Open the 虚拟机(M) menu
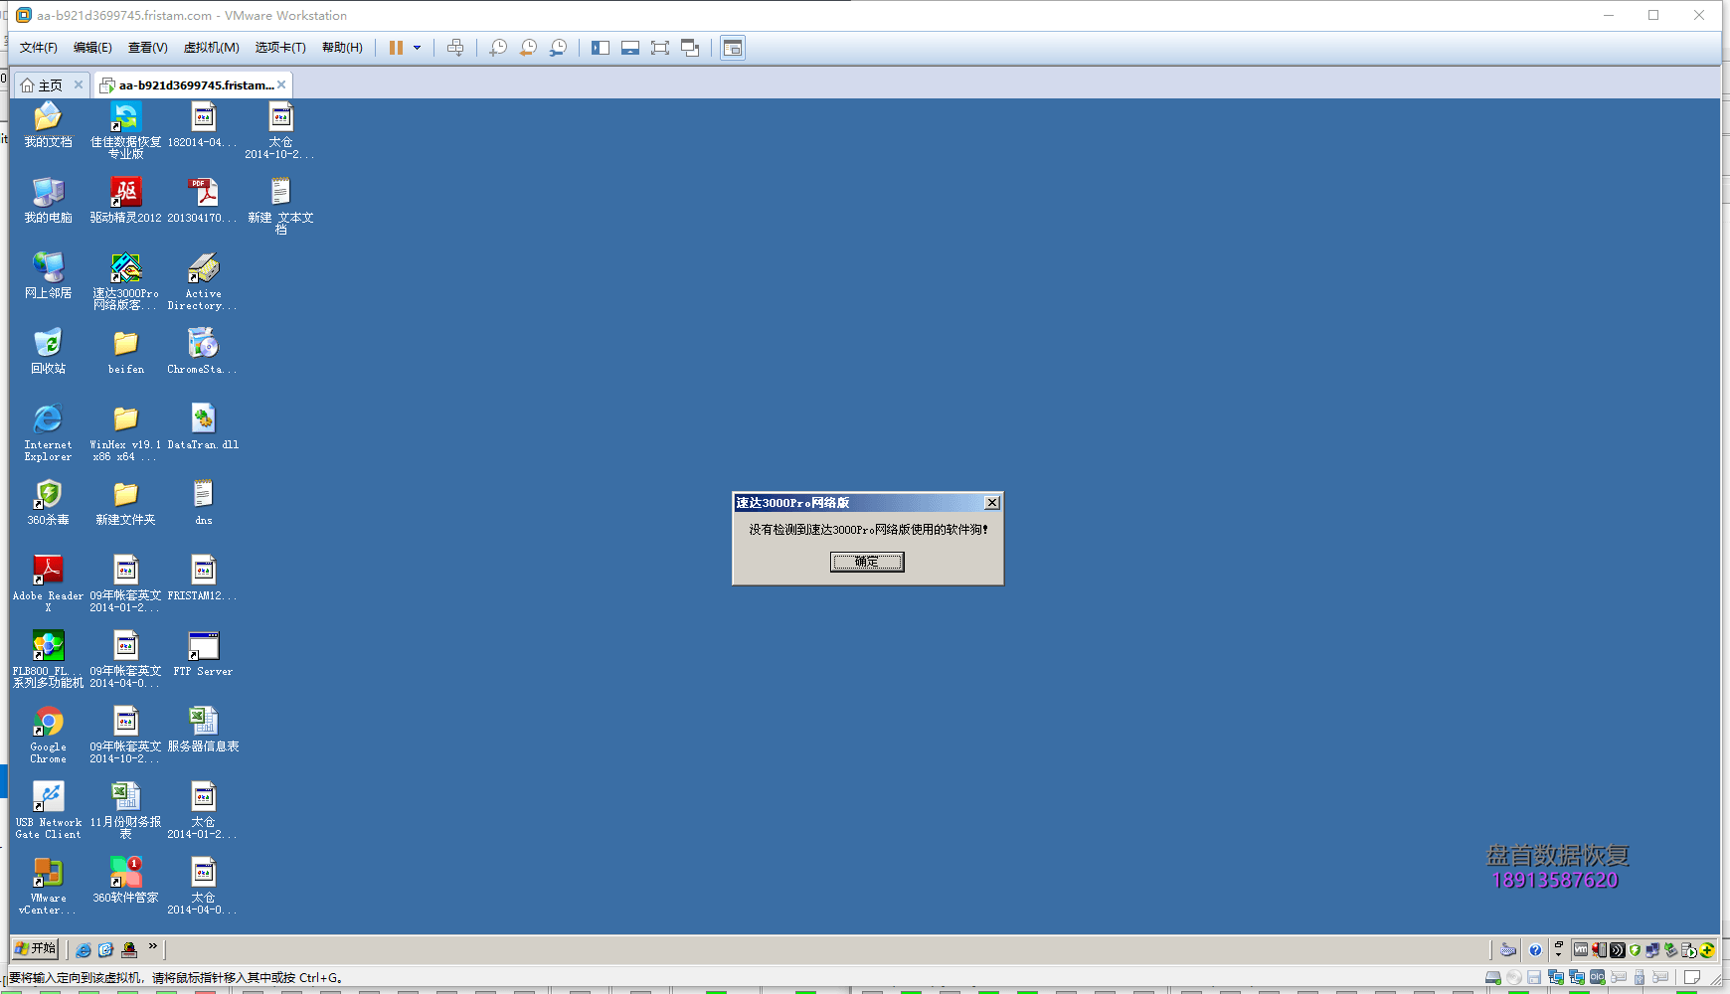This screenshot has height=994, width=1730. pyautogui.click(x=211, y=48)
